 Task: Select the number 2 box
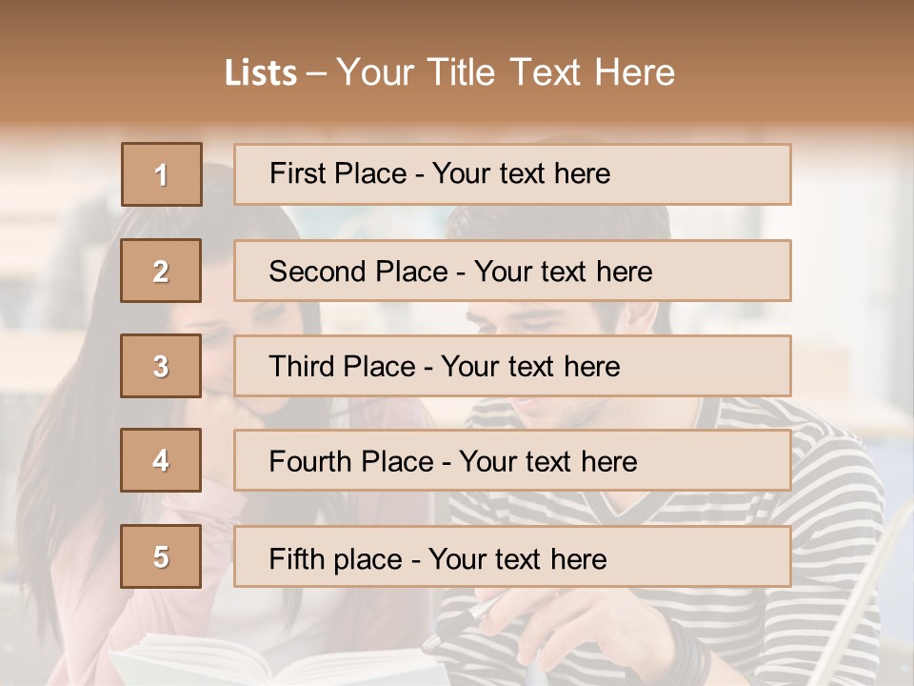pyautogui.click(x=161, y=271)
